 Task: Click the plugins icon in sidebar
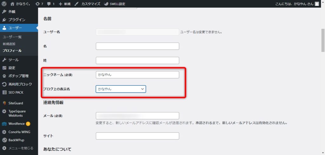click(x=4, y=20)
